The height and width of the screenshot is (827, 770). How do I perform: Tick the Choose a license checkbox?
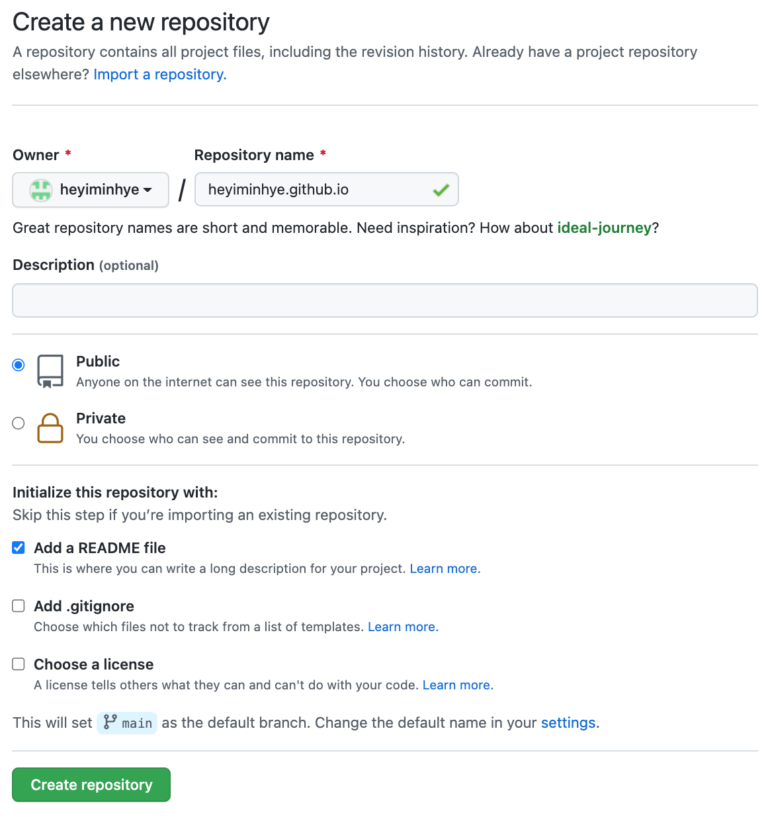click(x=19, y=664)
